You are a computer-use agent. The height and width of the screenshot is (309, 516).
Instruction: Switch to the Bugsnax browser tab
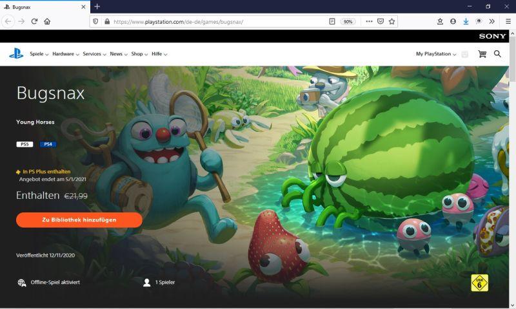[42, 6]
